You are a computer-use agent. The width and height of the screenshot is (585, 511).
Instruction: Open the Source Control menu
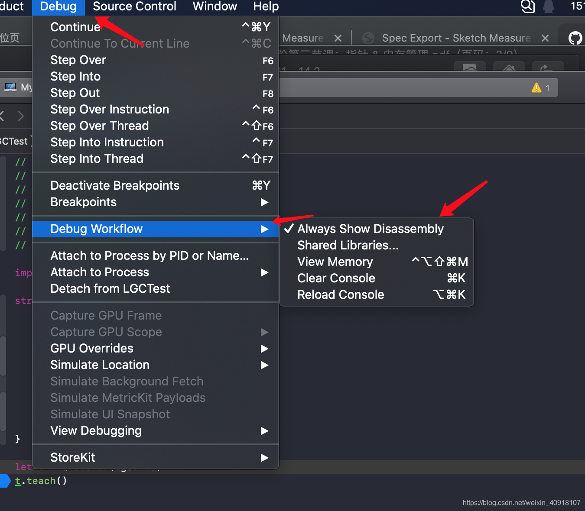[x=134, y=6]
